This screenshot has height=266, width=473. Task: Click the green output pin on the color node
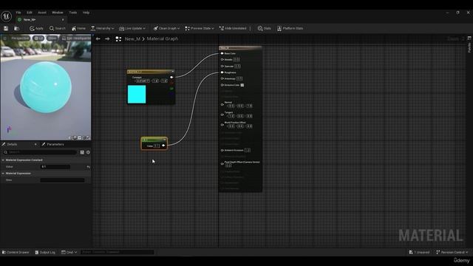click(171, 89)
